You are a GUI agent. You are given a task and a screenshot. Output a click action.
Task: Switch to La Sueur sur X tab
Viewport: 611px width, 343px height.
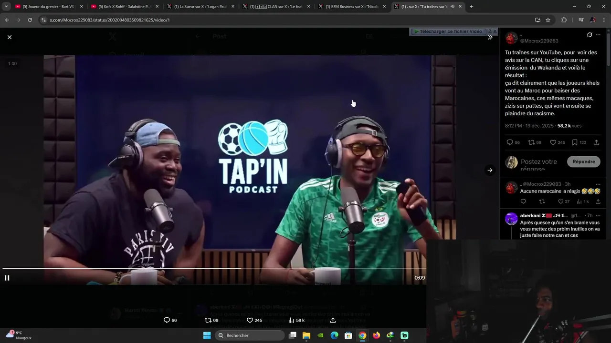click(200, 7)
